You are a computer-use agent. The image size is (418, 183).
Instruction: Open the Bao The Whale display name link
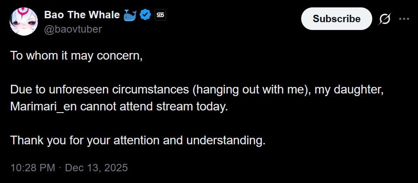[82, 15]
